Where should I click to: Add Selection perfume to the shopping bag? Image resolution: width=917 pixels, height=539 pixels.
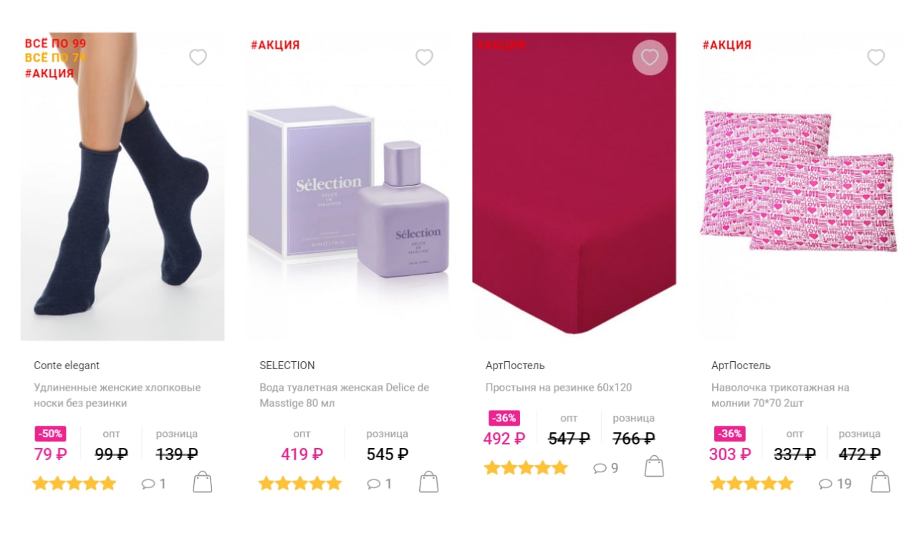(x=428, y=482)
